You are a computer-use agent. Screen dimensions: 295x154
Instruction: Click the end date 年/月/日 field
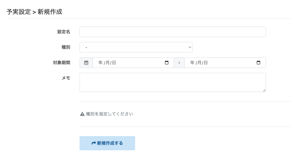(219, 63)
